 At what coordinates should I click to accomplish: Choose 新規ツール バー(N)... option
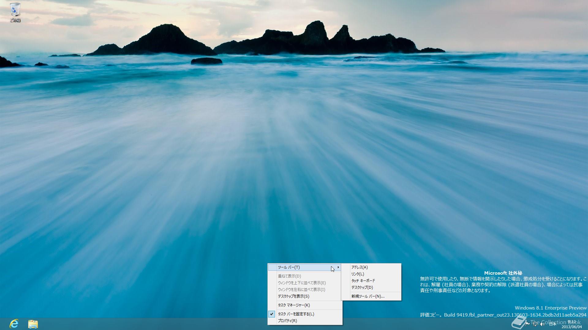371,296
